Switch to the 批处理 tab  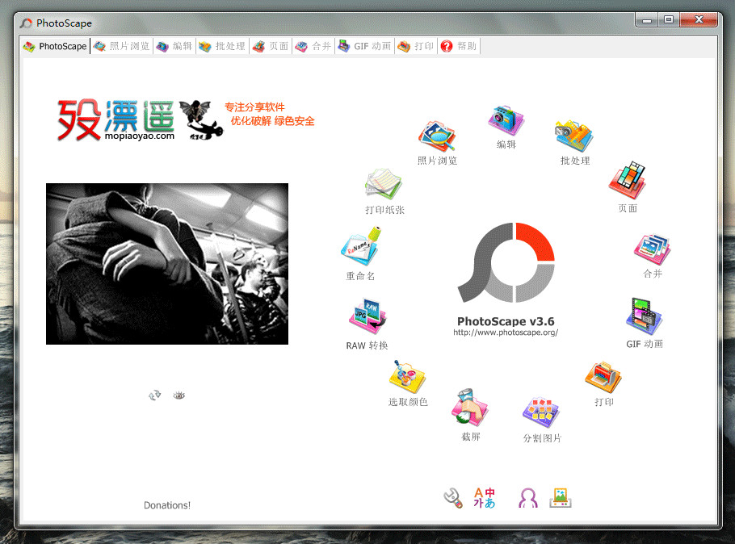(222, 46)
